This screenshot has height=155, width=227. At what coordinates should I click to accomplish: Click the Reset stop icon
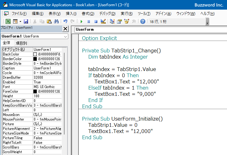[x=96, y=22]
